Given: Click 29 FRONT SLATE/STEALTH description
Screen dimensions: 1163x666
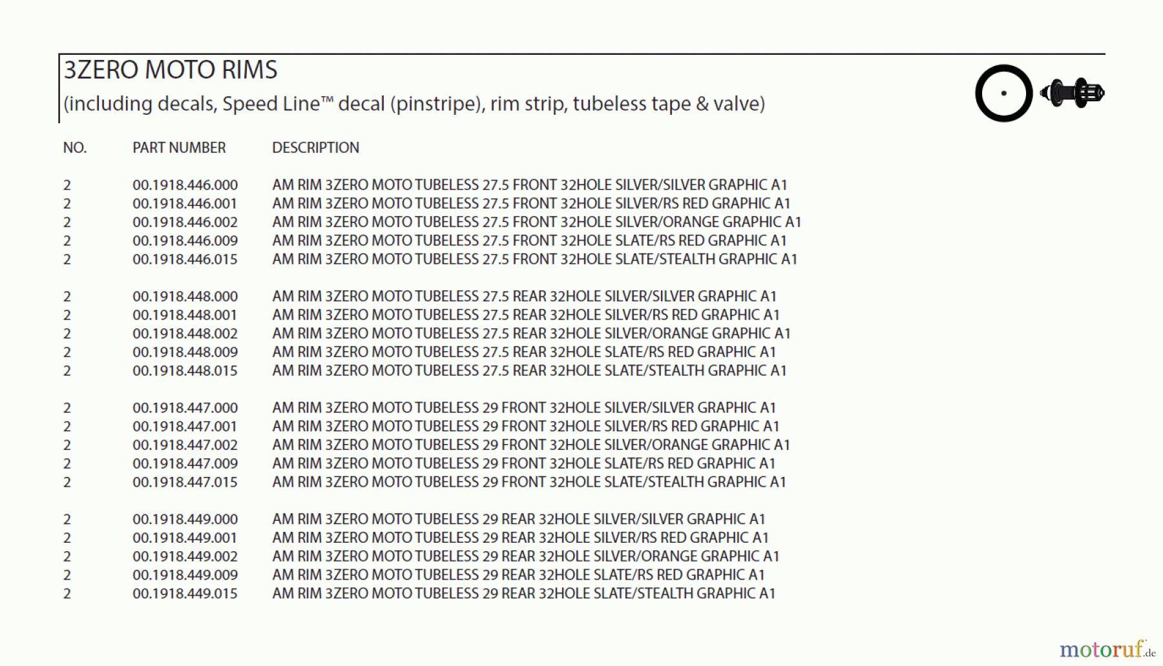Looking at the screenshot, I should (x=529, y=483).
